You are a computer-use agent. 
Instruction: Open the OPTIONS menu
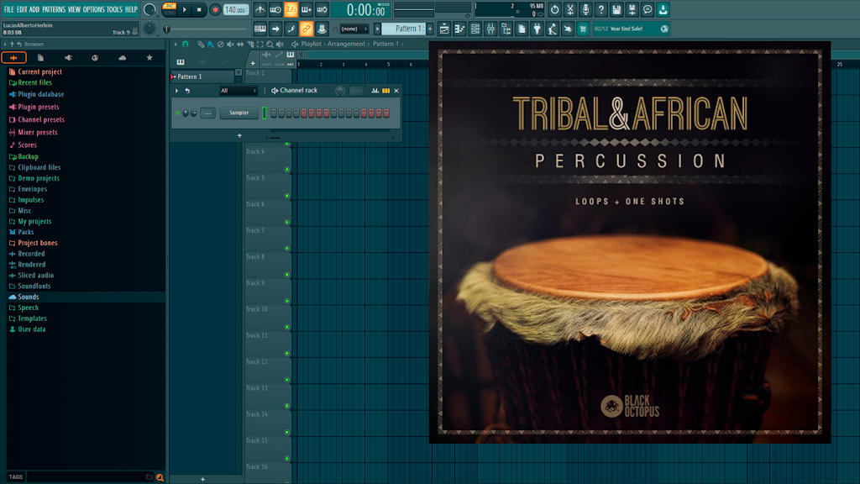click(94, 9)
